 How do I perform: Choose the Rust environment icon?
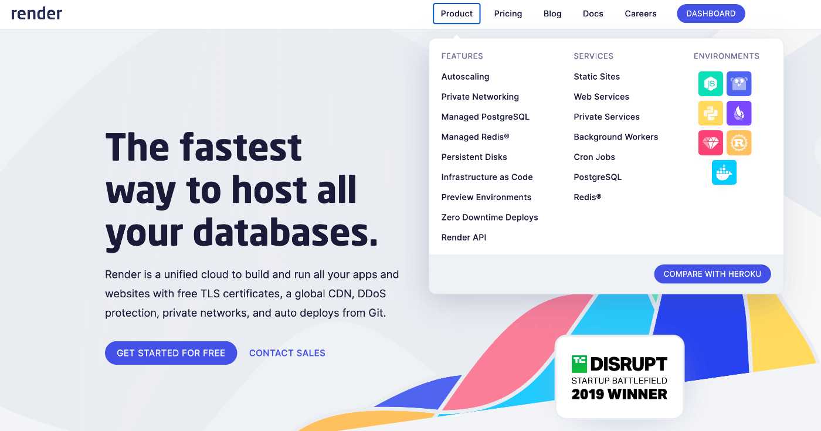coord(739,142)
